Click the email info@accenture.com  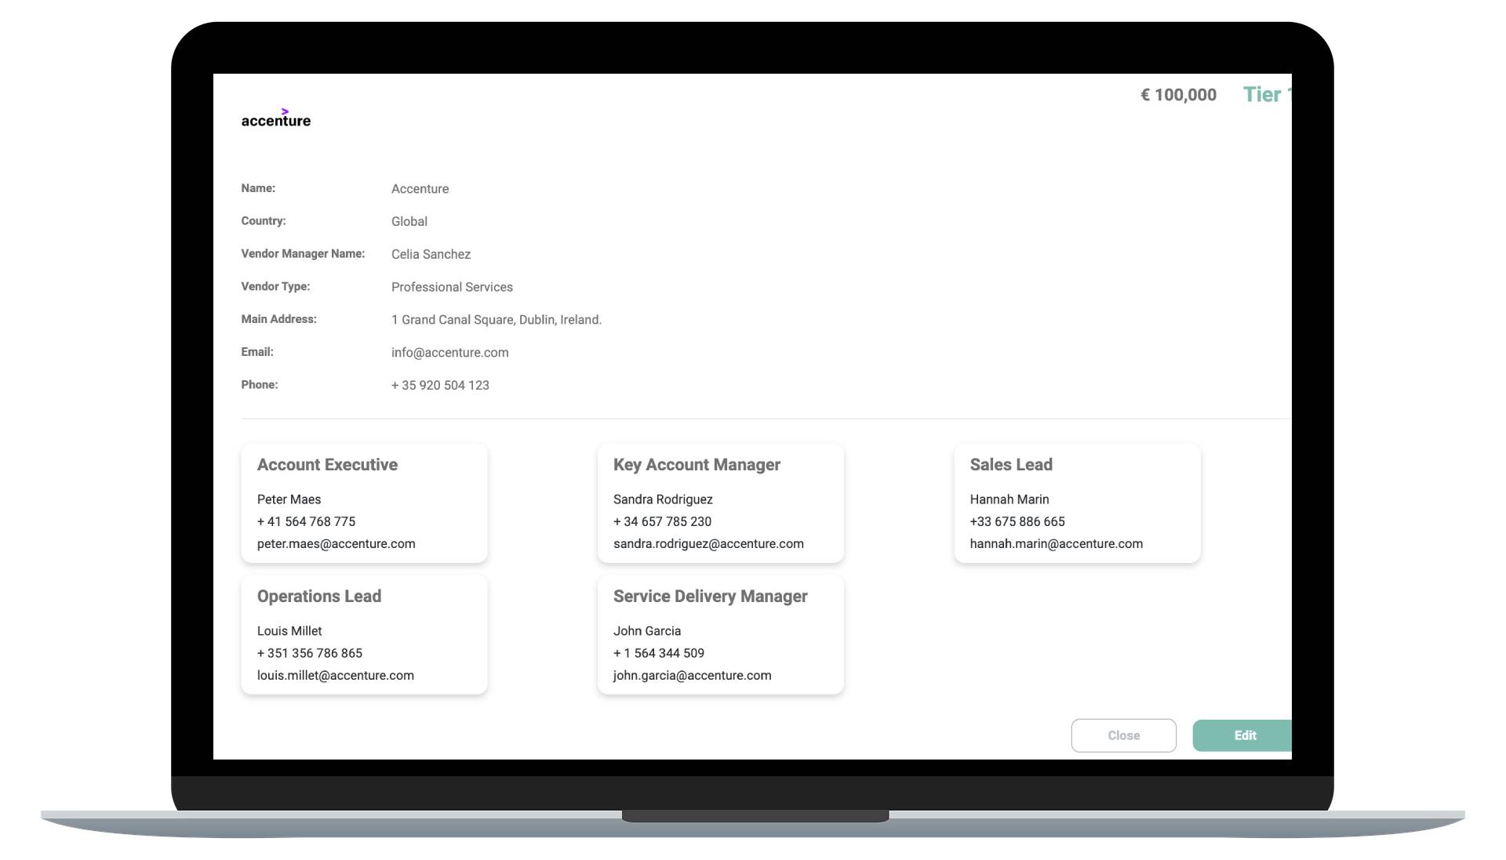tap(450, 353)
